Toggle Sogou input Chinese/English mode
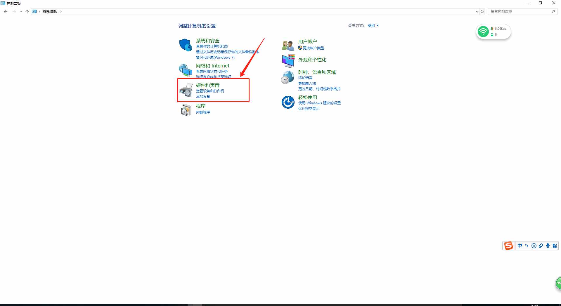561x306 pixels. click(x=520, y=246)
